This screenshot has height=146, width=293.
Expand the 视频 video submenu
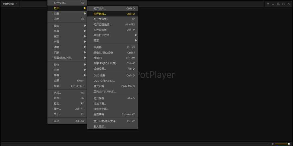(67, 36)
